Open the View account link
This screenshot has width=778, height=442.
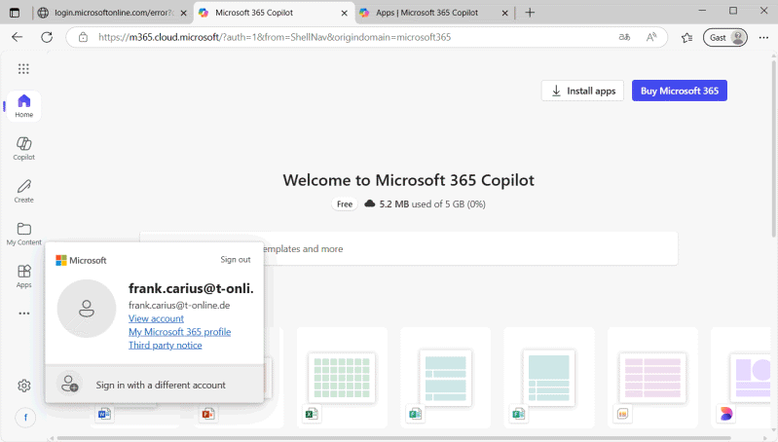click(x=156, y=318)
